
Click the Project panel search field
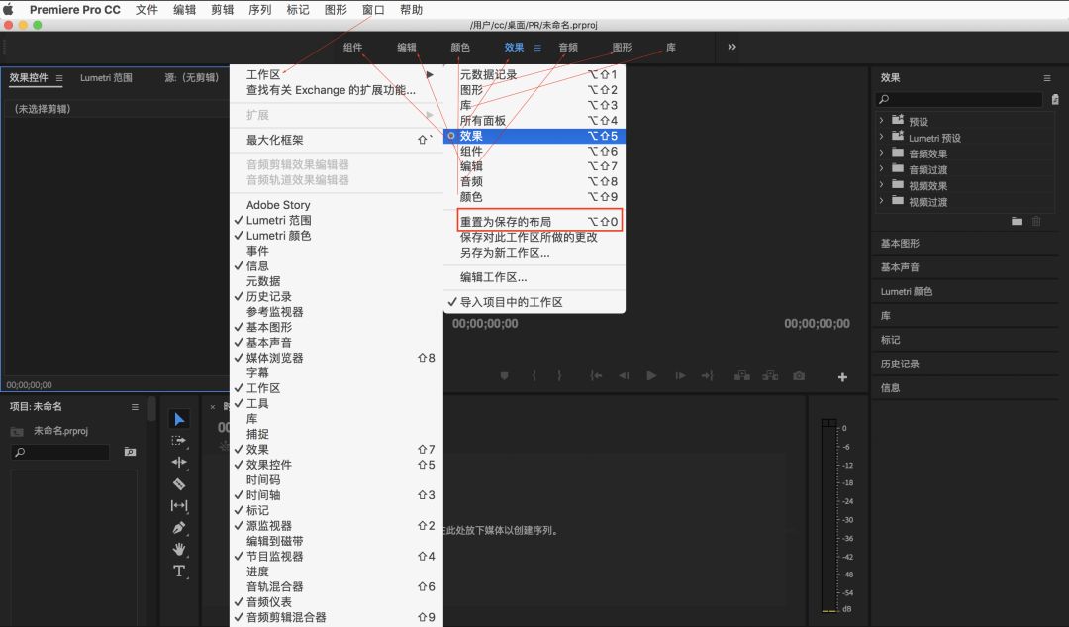(60, 452)
